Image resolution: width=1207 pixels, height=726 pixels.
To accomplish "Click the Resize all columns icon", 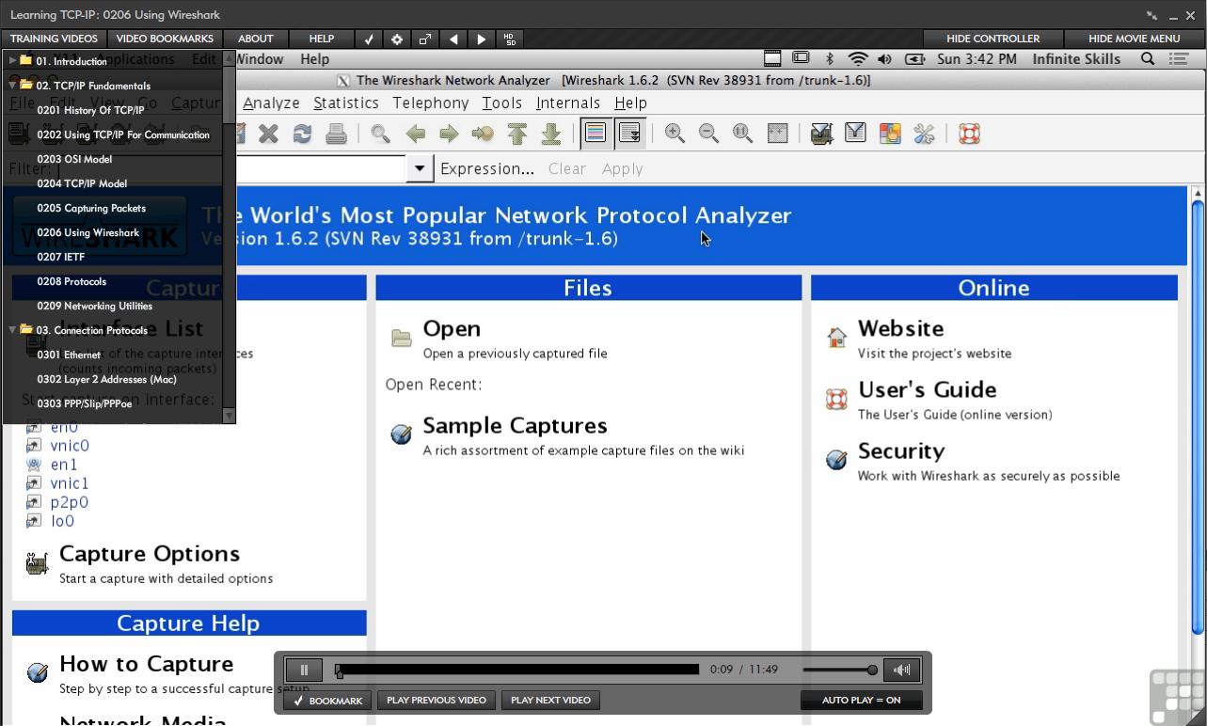I will pos(777,134).
